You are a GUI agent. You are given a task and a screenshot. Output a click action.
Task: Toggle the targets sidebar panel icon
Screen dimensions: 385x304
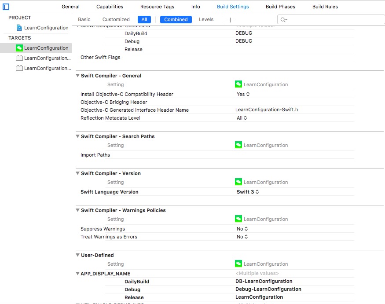click(6, 7)
